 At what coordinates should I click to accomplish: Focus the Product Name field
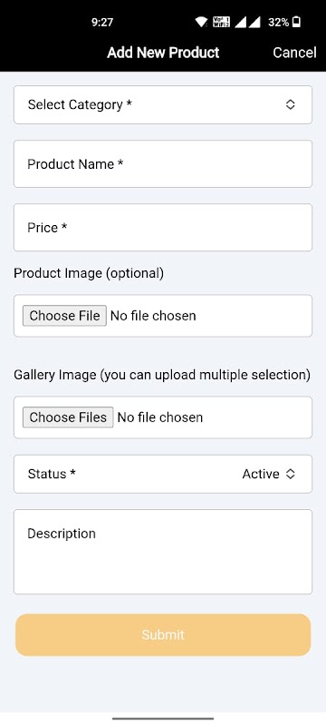pos(163,164)
